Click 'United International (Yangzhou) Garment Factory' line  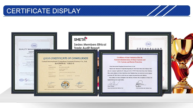tap(65, 61)
